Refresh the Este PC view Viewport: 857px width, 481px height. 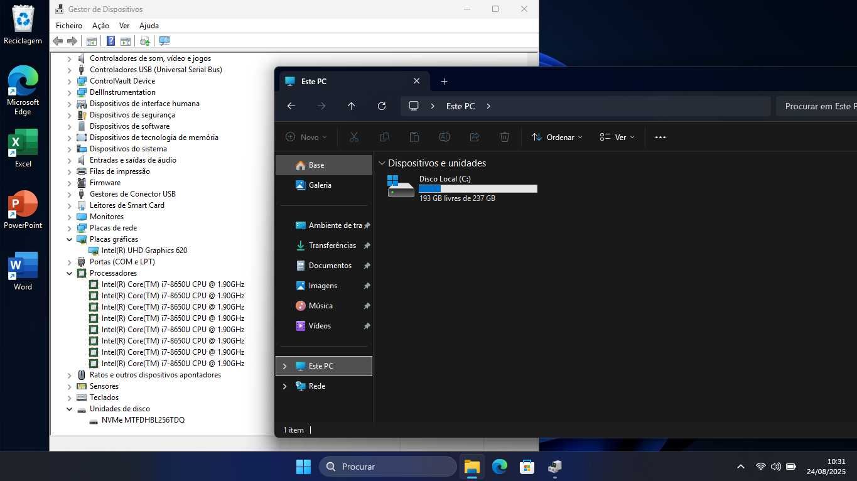click(x=382, y=106)
